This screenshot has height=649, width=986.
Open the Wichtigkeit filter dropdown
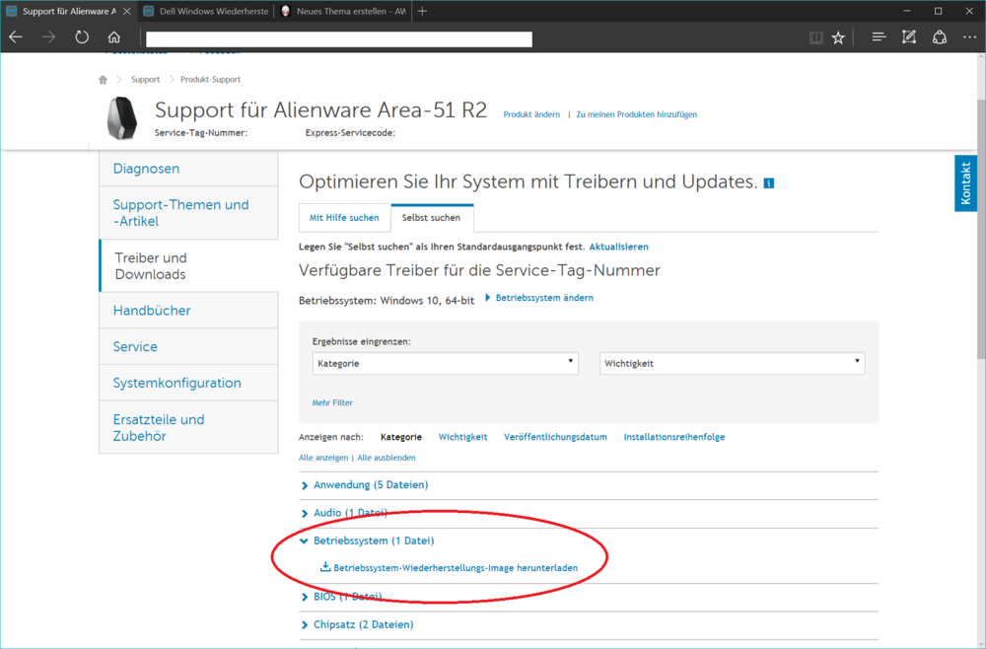(x=732, y=363)
